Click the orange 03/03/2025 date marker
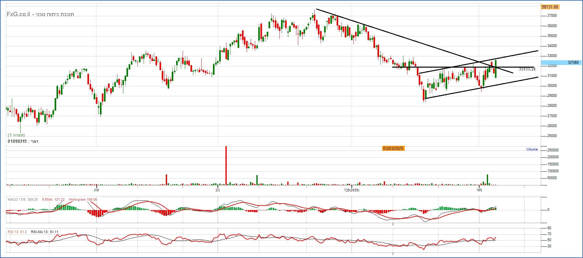This screenshot has width=583, height=258. [x=393, y=149]
